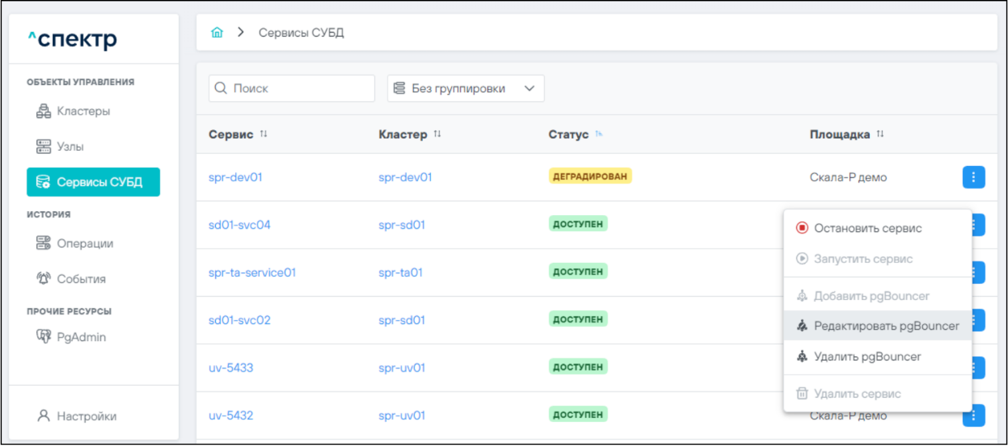The height and width of the screenshot is (446, 1008).
Task: Open spr-ta01 cluster link
Action: (400, 273)
